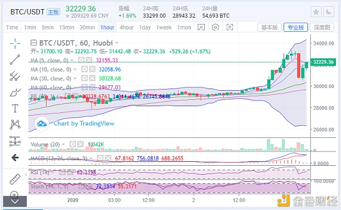Screen dimensions: 341x210
Task: Remove Volume indicator
Action: pyautogui.click(x=81, y=144)
